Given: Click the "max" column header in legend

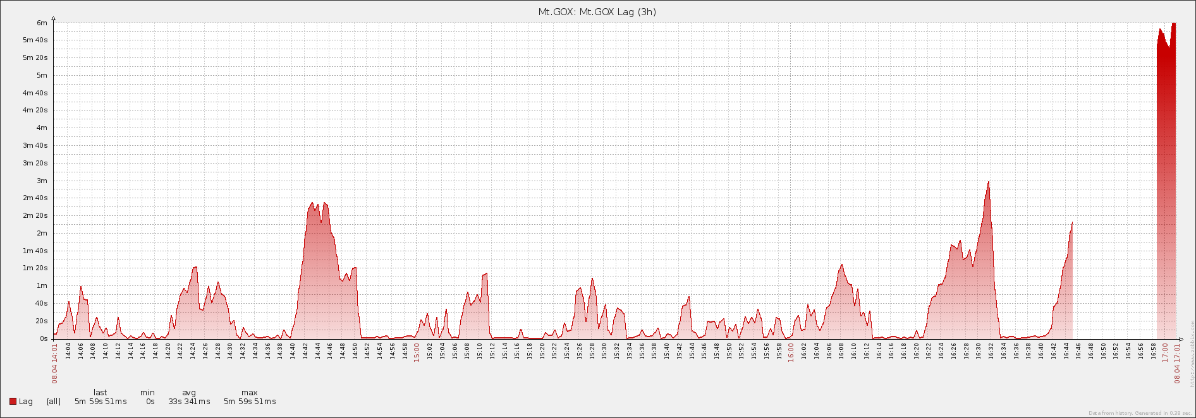Looking at the screenshot, I should tap(250, 393).
